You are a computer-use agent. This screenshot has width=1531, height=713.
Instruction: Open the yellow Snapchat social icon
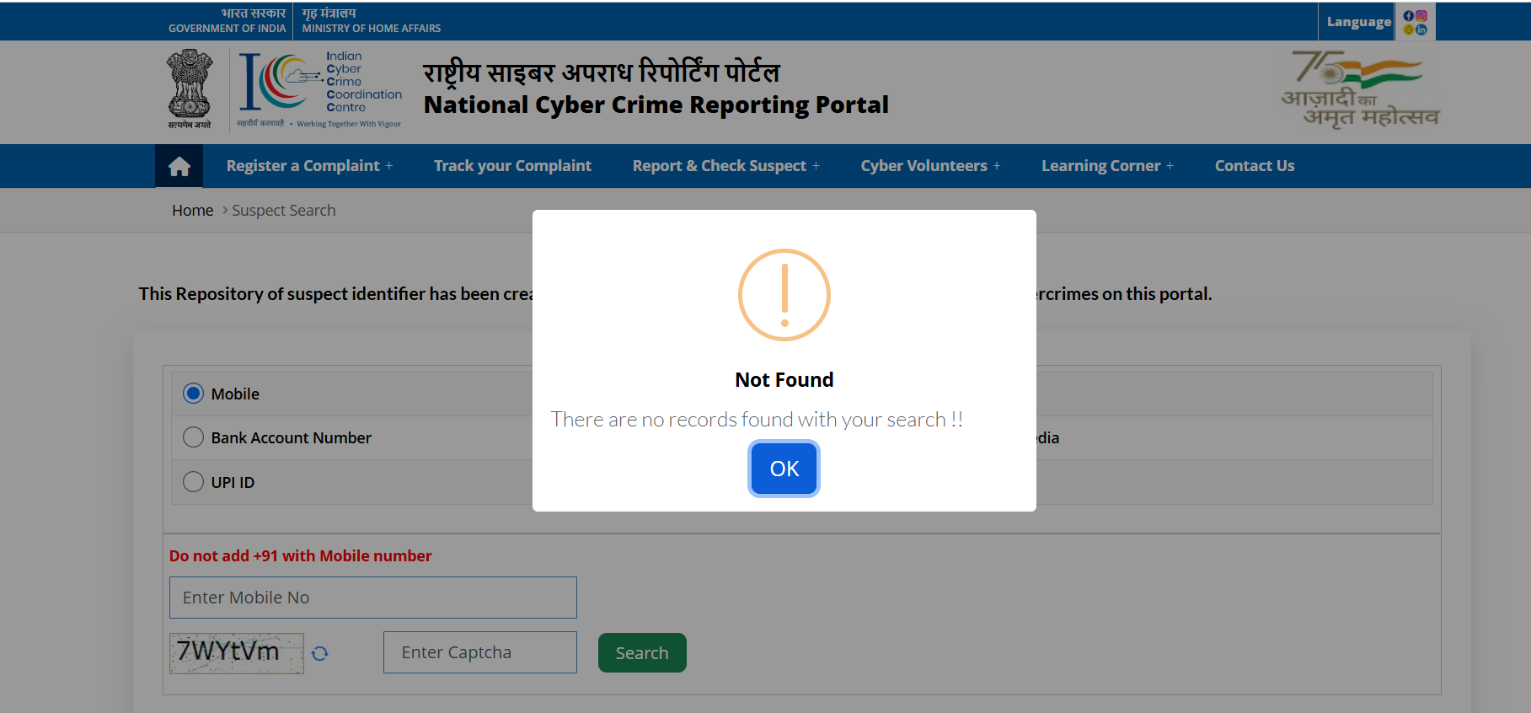point(1409,29)
